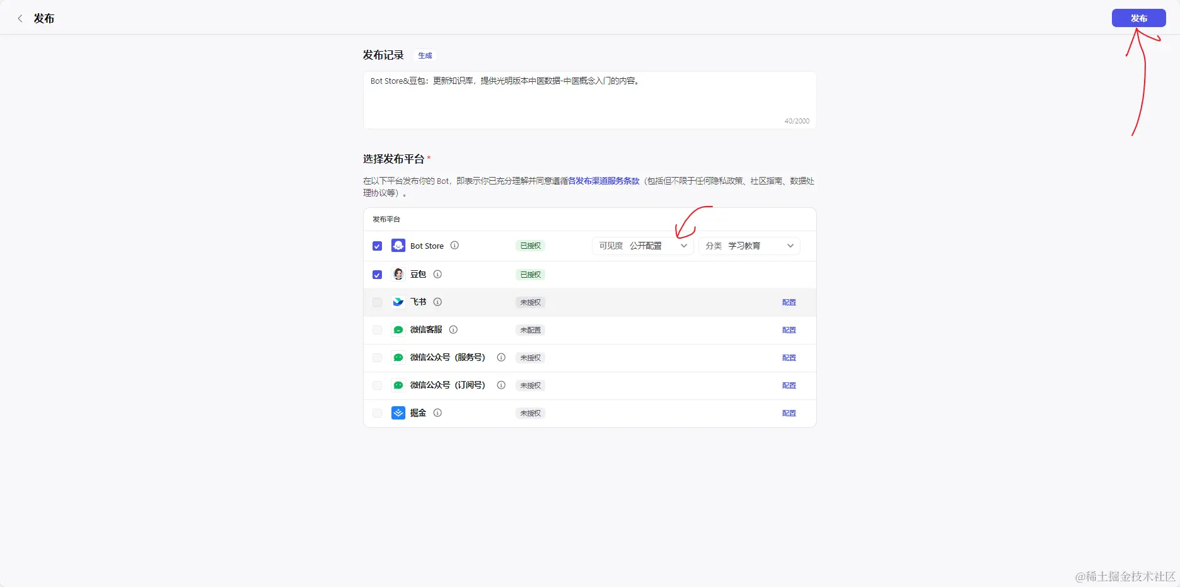This screenshot has height=587, width=1180.
Task: Click the 未授权 tag on 飞书 row
Action: (x=530, y=302)
